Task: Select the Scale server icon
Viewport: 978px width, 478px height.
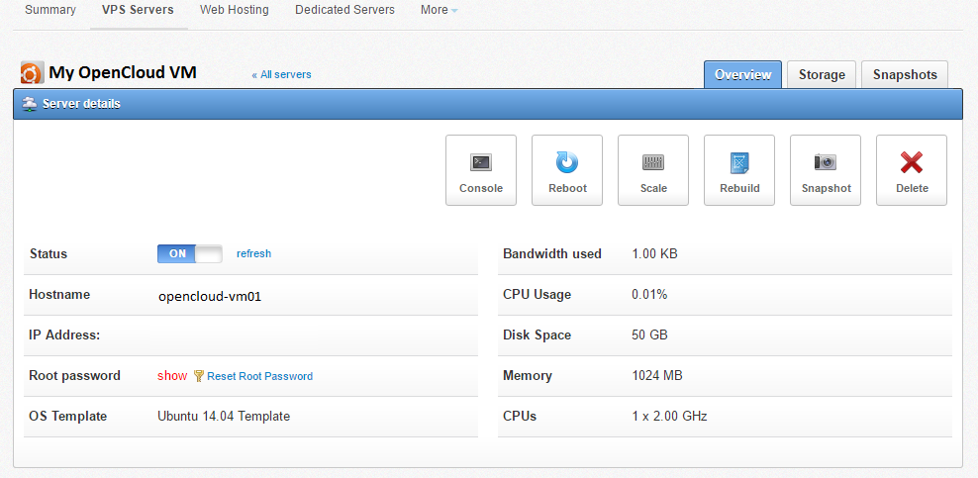Action: click(653, 162)
